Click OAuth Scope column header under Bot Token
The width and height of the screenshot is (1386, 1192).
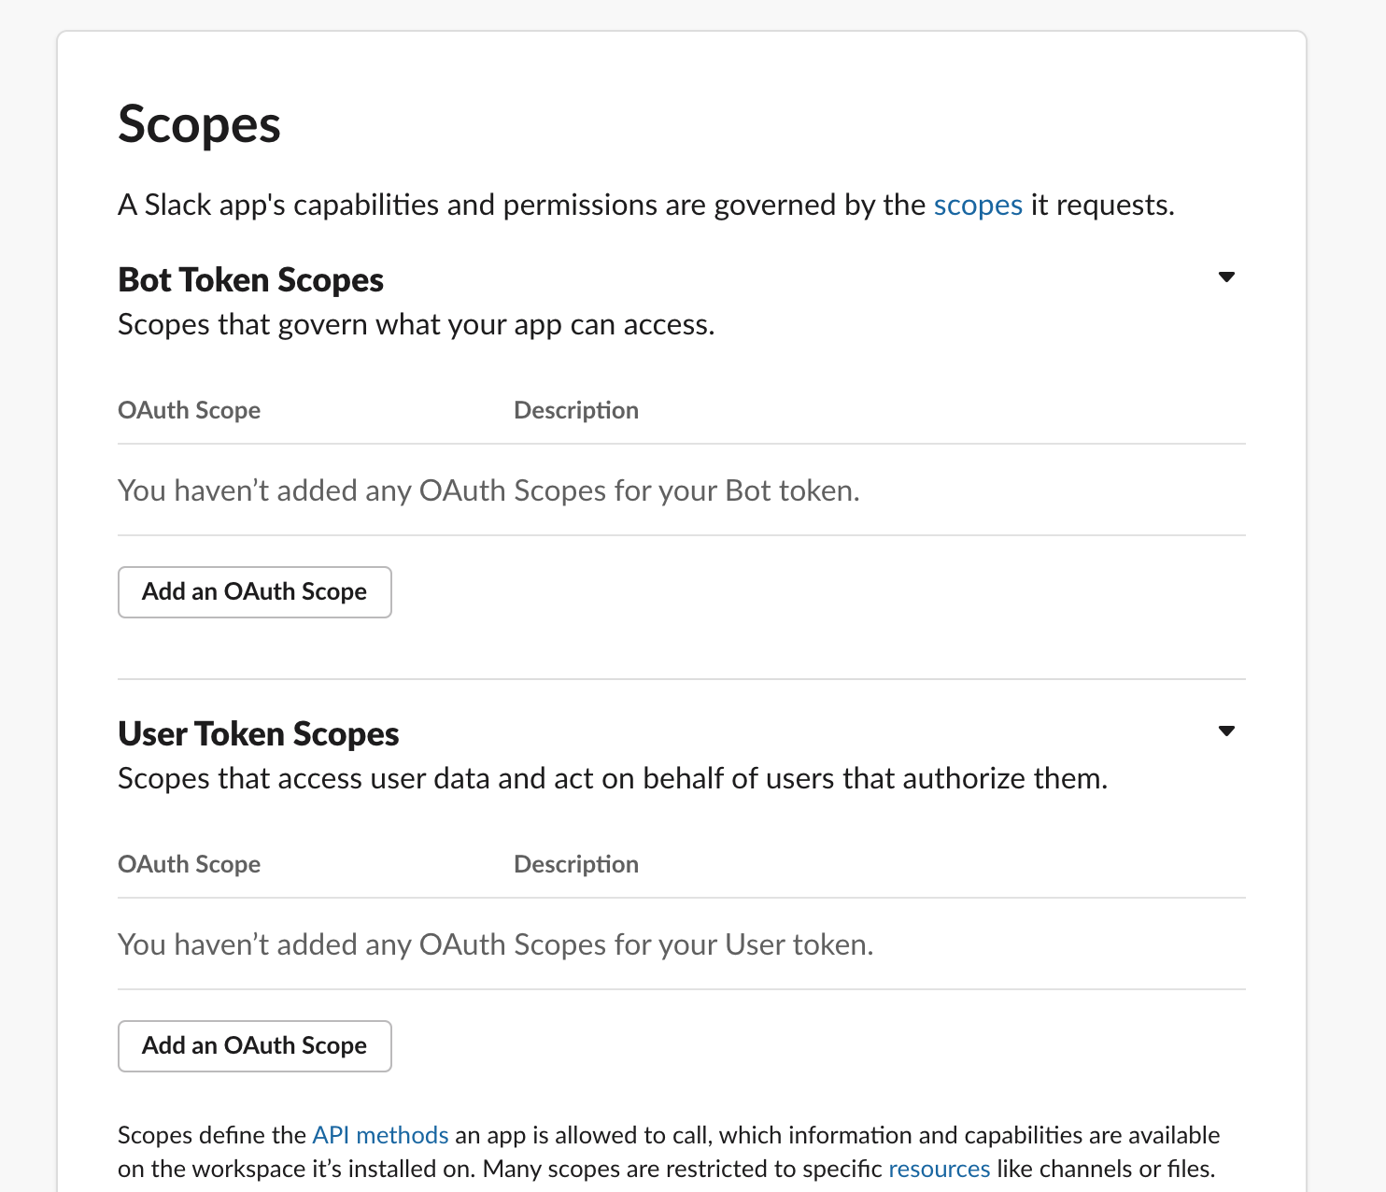tap(189, 411)
